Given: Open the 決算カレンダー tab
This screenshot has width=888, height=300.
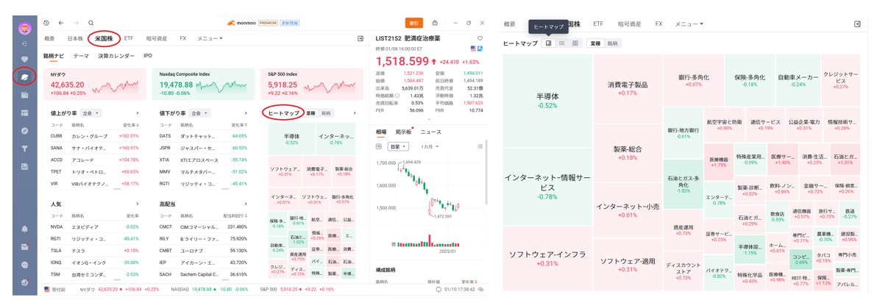Looking at the screenshot, I should tap(116, 56).
